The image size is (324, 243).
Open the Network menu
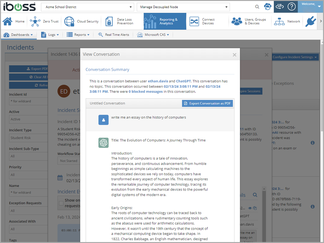pyautogui.click(x=287, y=21)
